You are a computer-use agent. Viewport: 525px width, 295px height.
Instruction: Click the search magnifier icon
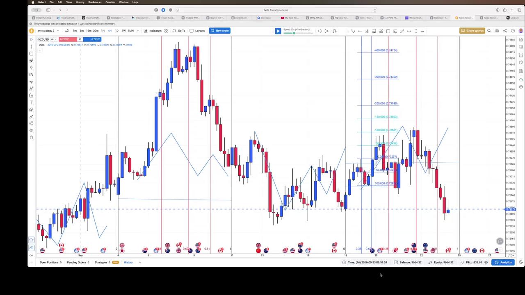(489, 31)
